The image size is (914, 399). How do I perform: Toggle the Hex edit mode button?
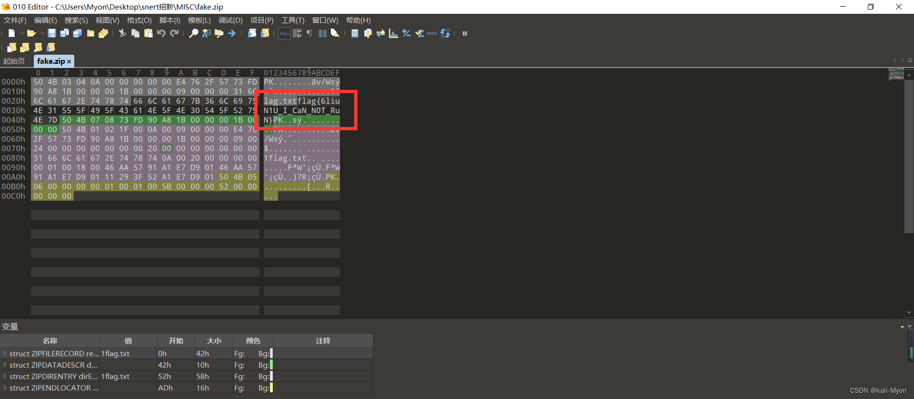(285, 33)
